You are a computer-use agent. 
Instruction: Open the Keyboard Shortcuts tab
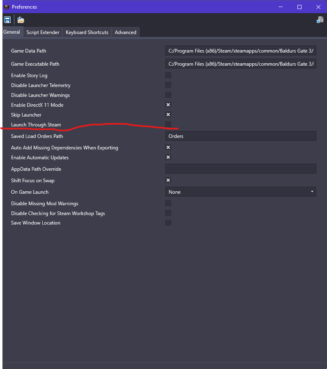pos(87,32)
